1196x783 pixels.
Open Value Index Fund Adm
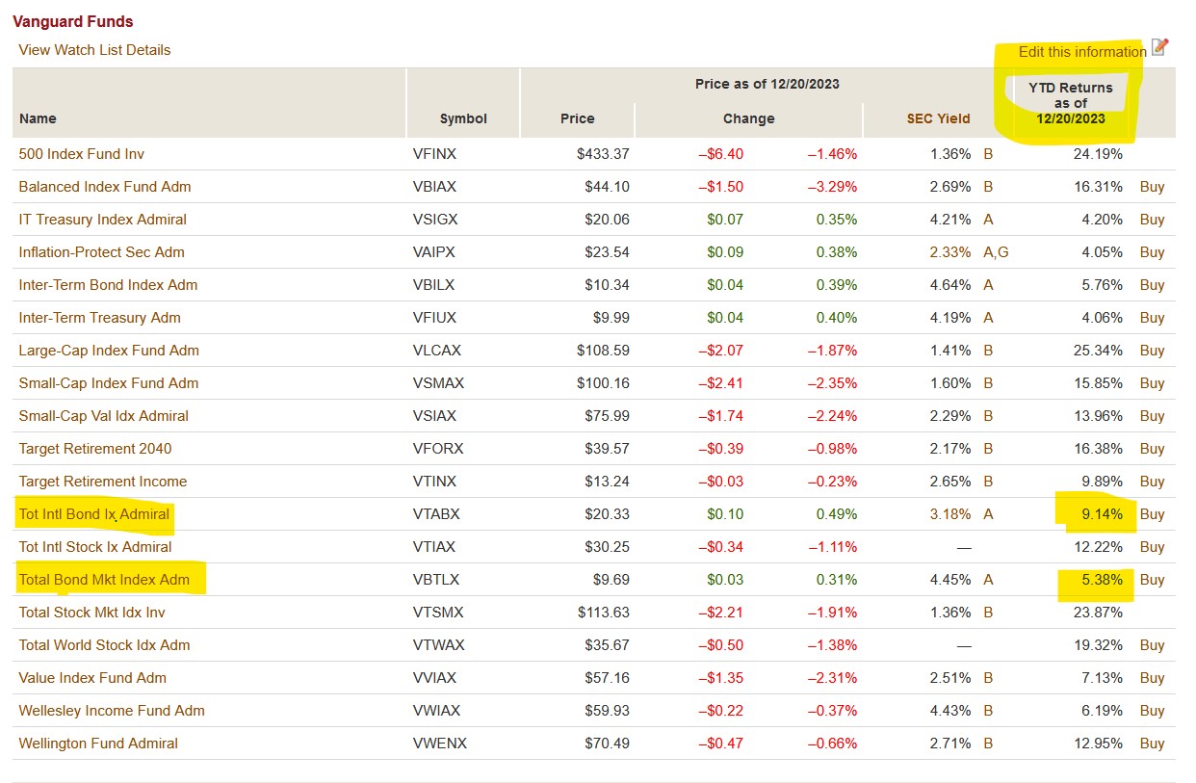click(92, 678)
